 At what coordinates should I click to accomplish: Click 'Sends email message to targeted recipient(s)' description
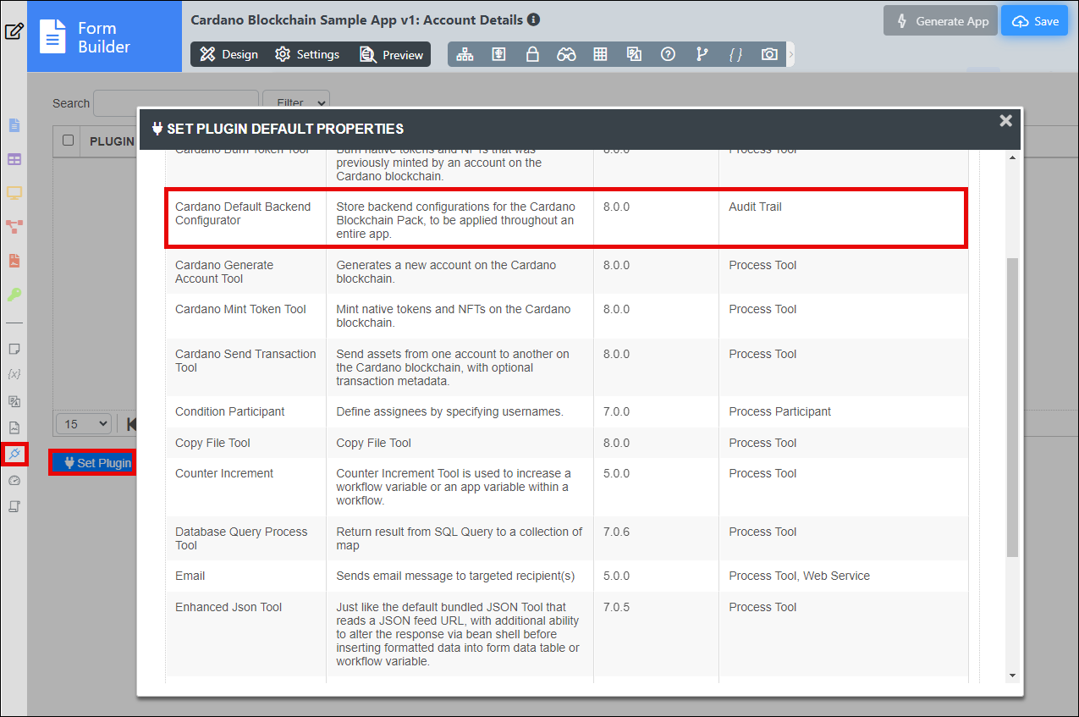pyautogui.click(x=455, y=576)
